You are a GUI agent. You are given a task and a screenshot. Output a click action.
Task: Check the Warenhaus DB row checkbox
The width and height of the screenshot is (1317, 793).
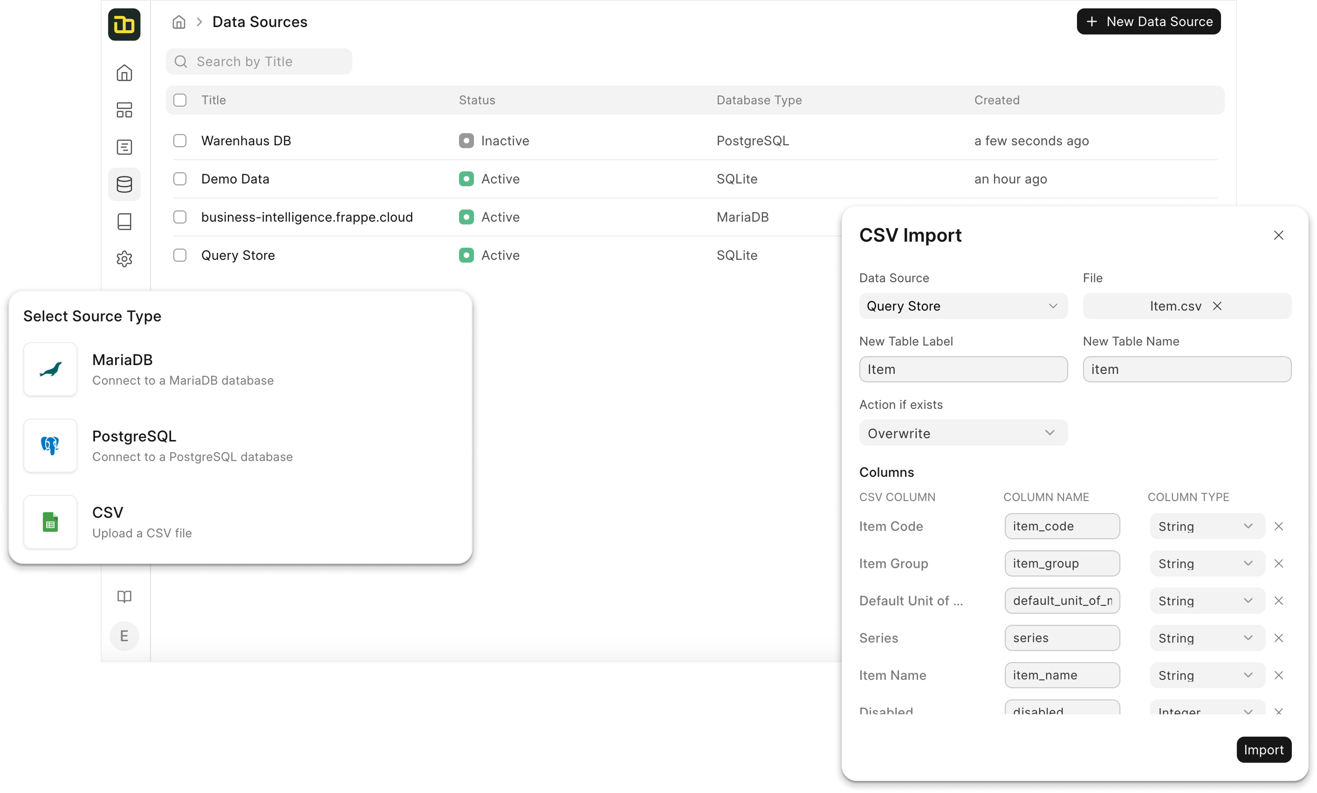pyautogui.click(x=179, y=141)
